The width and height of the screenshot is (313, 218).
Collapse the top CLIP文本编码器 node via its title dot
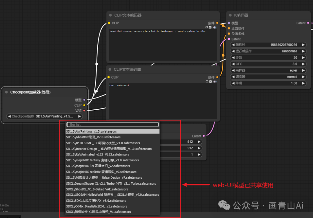[x=110, y=15]
